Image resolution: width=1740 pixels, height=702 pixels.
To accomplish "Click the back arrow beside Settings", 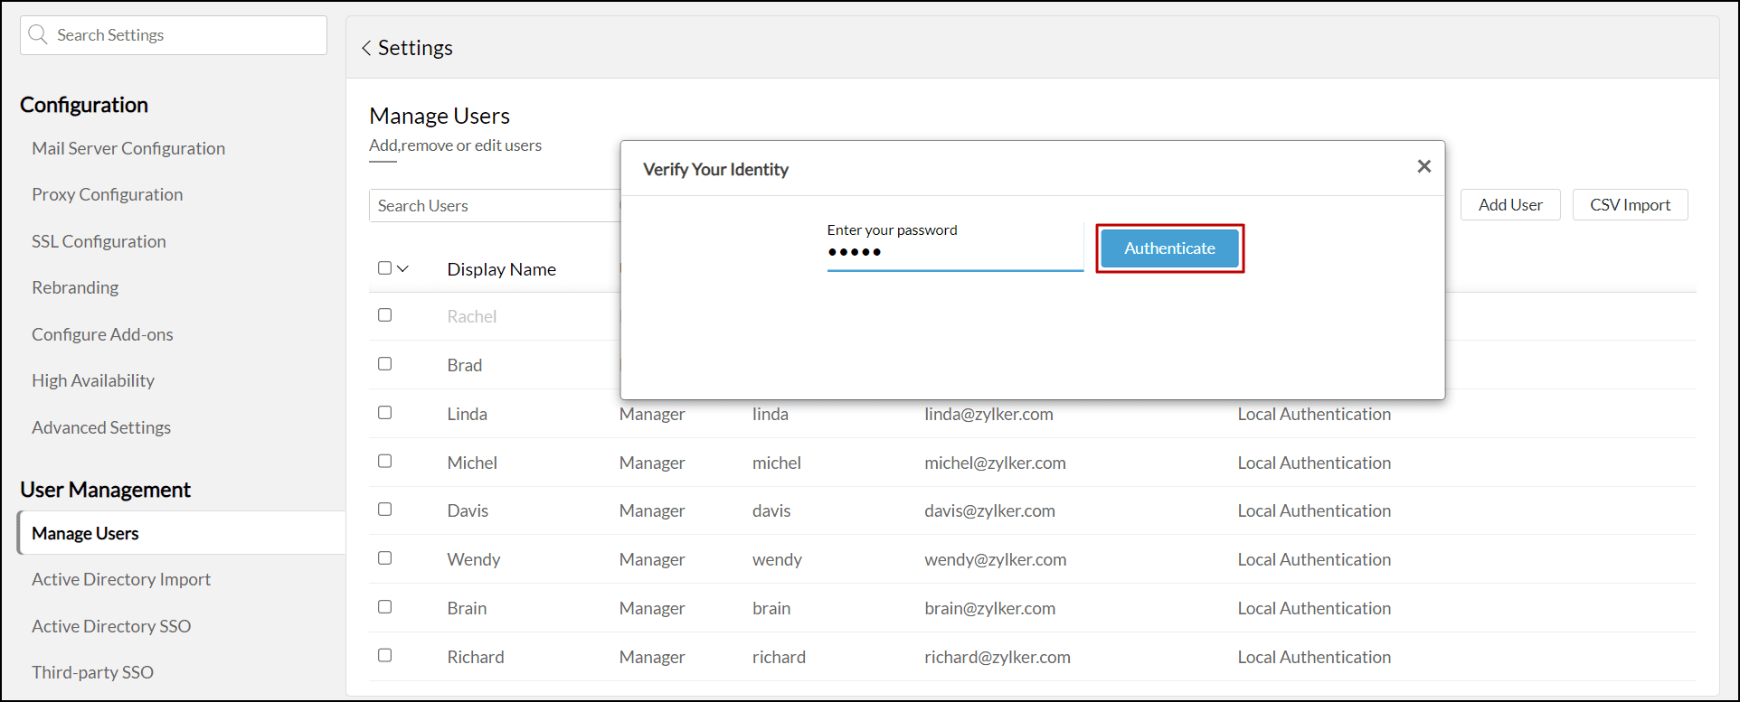I will 366,48.
